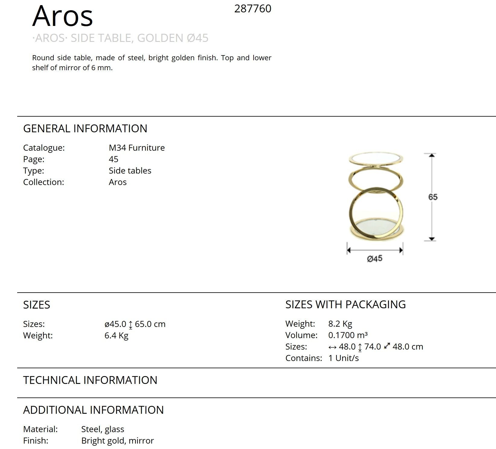
Task: Select the finish value "Bright gold, mirror"
Action: point(118,441)
